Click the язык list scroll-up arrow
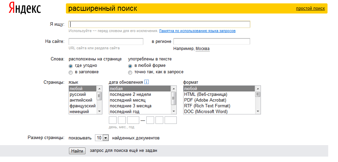This screenshot has height=162, width=338. [x=99, y=88]
